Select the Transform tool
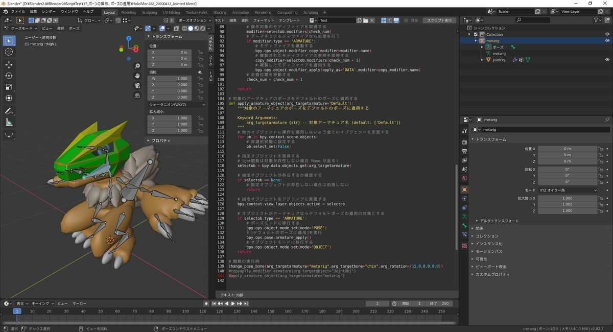The height and width of the screenshot is (332, 613). [9, 98]
